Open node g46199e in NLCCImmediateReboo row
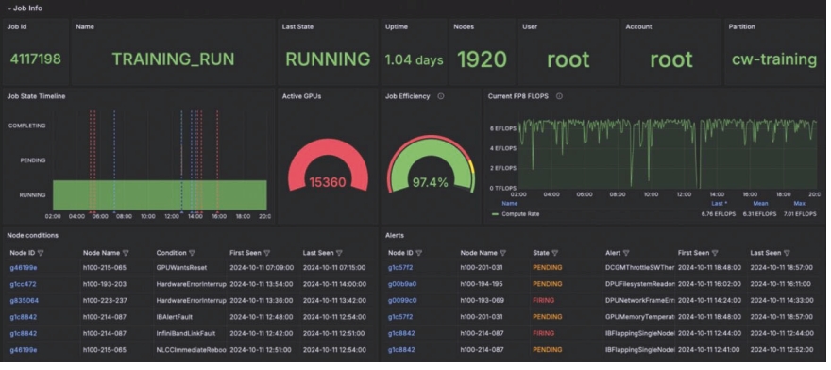 (x=24, y=350)
